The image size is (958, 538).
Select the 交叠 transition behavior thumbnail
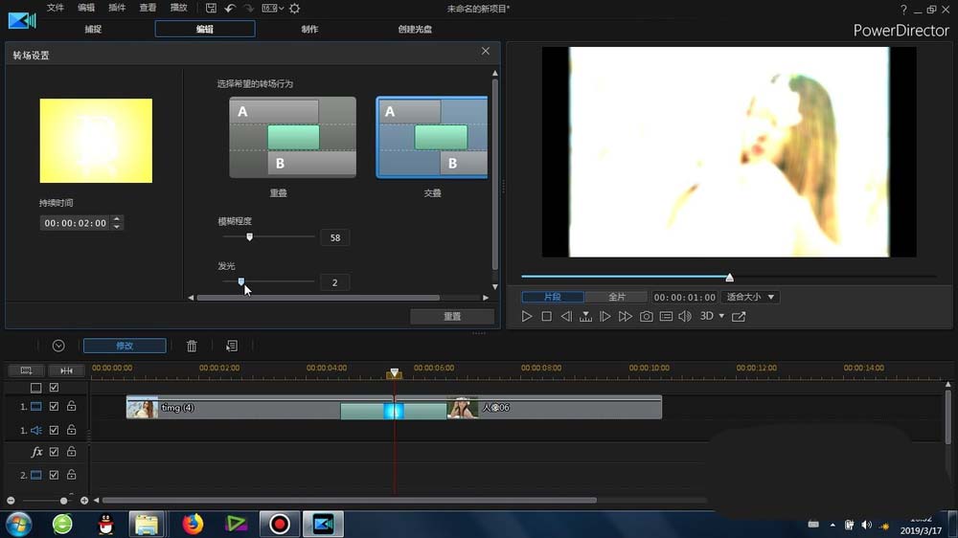(x=432, y=138)
